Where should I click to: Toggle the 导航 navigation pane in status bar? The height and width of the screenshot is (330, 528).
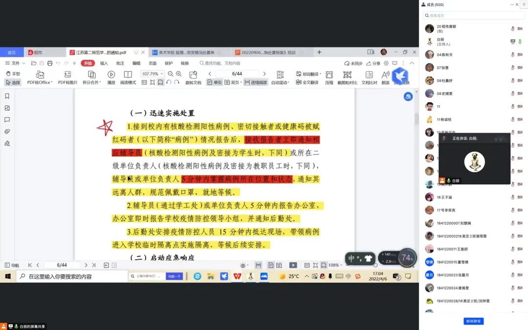tap(12, 265)
